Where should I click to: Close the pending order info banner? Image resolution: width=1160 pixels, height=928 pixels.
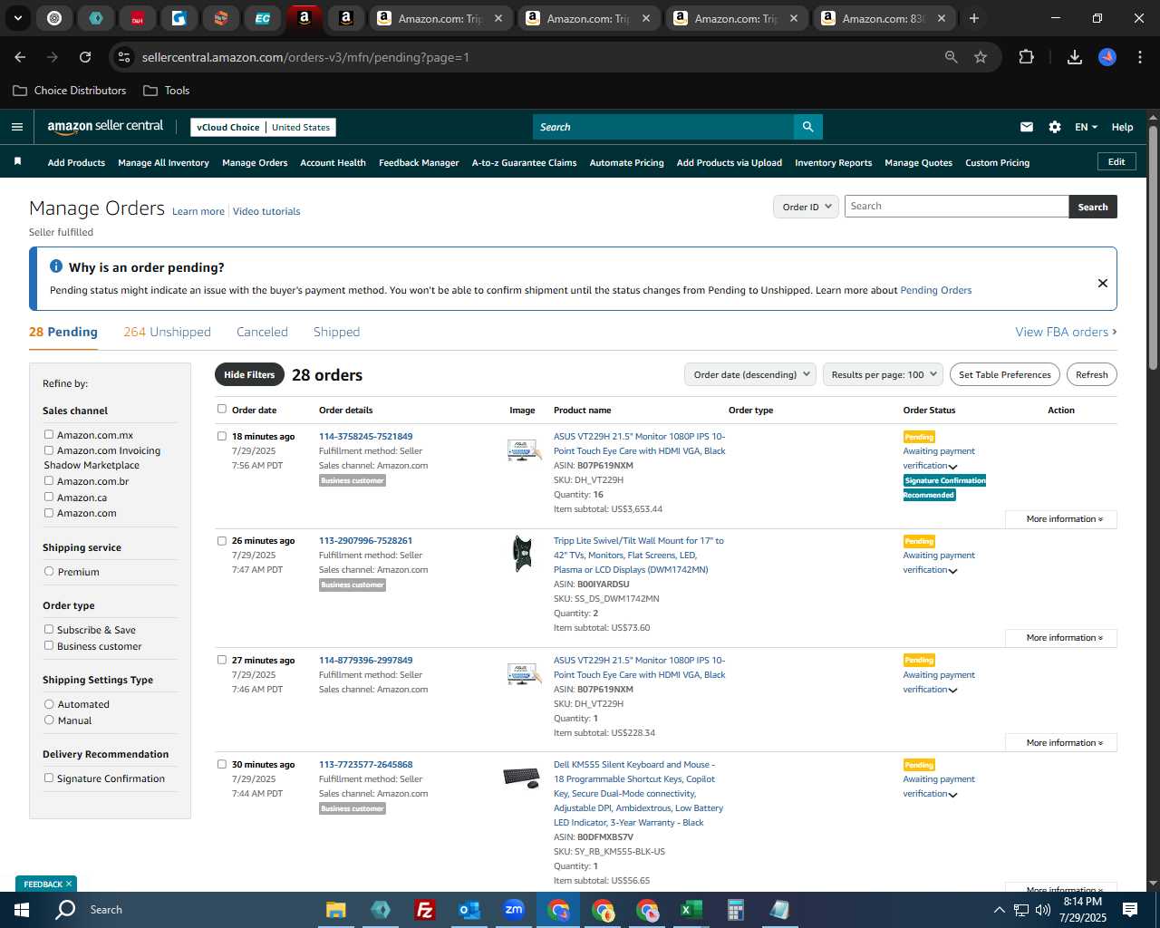(x=1103, y=283)
